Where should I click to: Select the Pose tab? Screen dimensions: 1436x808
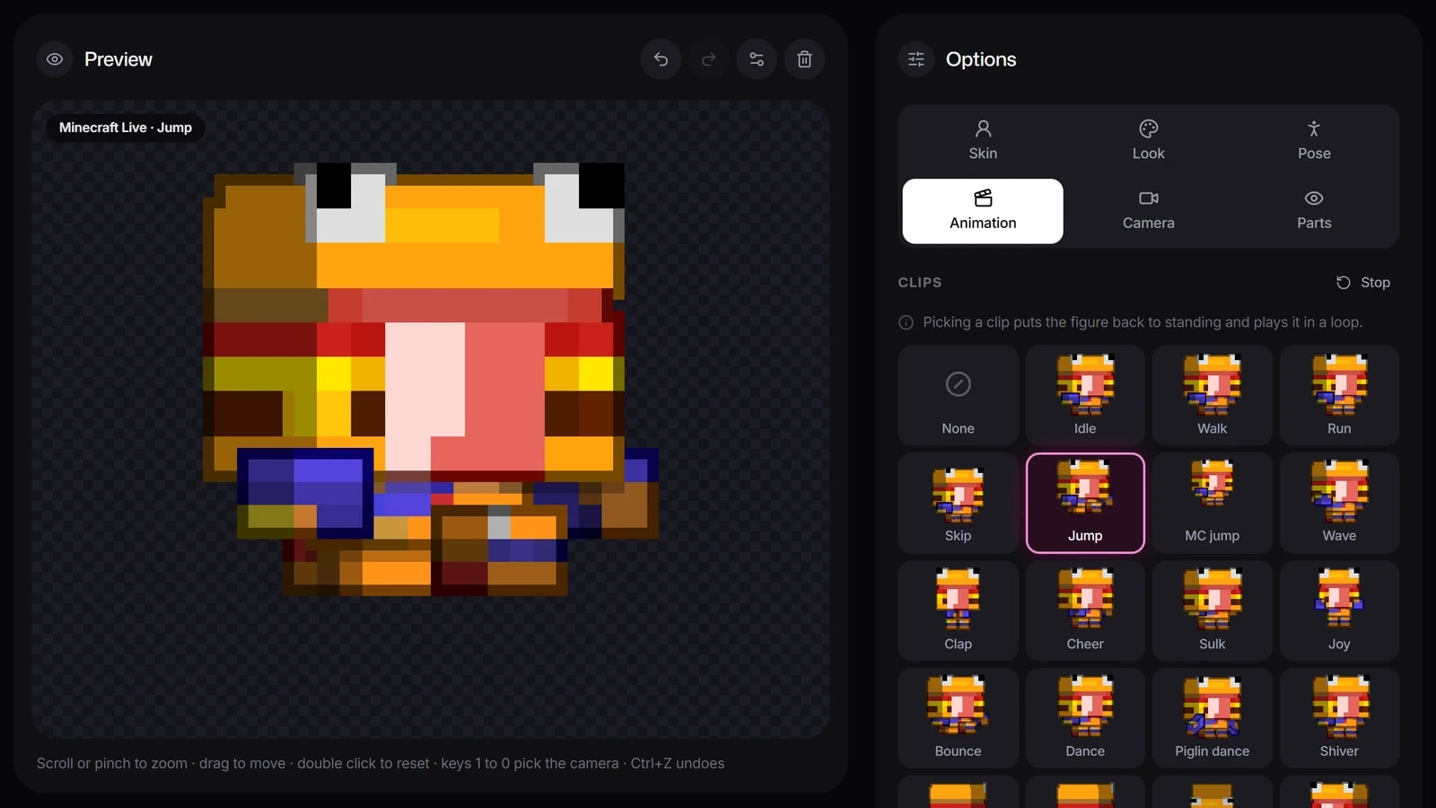click(1314, 141)
